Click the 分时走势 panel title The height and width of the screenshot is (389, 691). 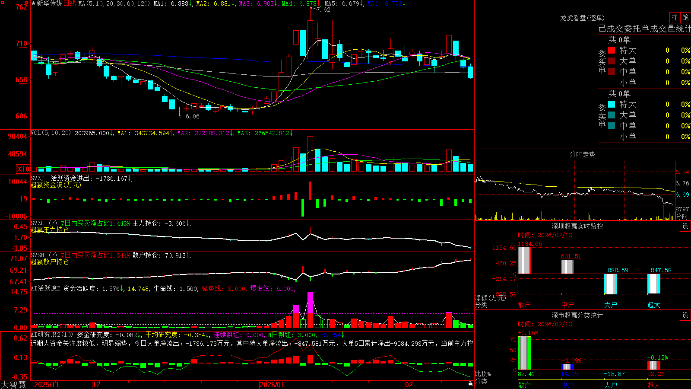(582, 154)
